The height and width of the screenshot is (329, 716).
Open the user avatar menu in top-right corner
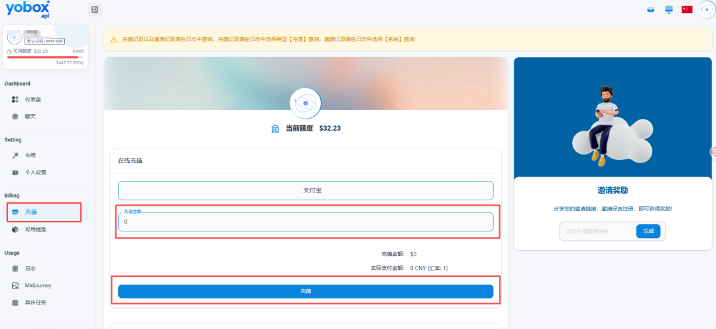[x=707, y=9]
